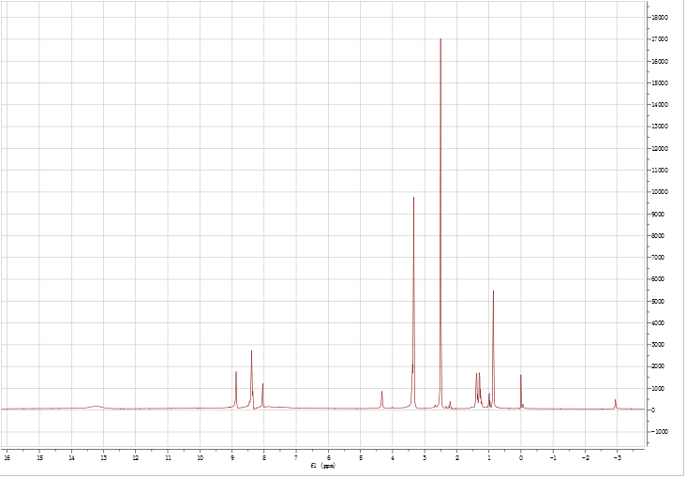Click the upfield peak near -2.9 ppm
This screenshot has width=686, height=477.
(615, 404)
